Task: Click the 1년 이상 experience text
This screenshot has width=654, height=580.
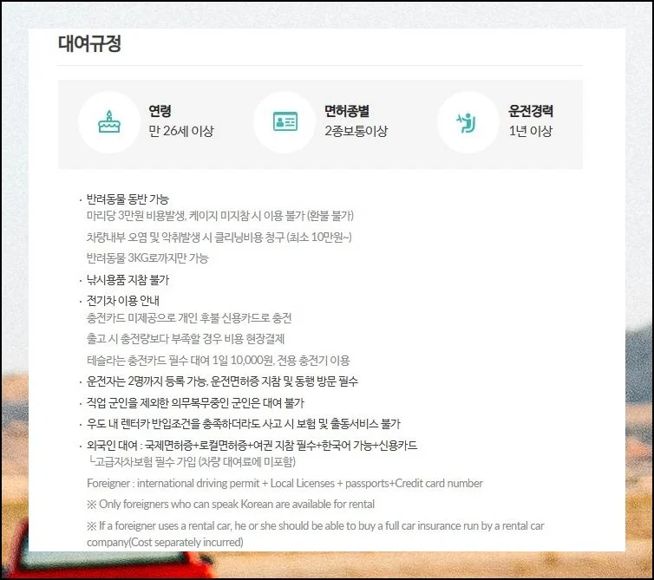Action: pos(530,132)
